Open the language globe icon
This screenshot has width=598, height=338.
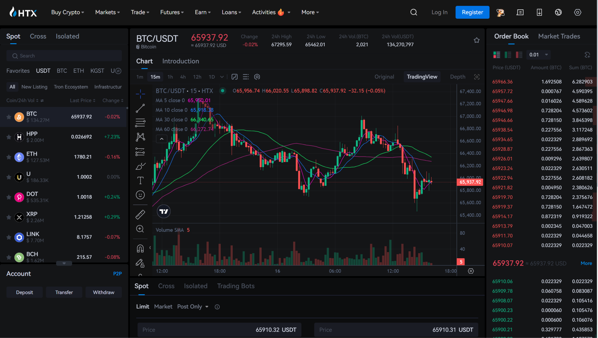point(558,12)
